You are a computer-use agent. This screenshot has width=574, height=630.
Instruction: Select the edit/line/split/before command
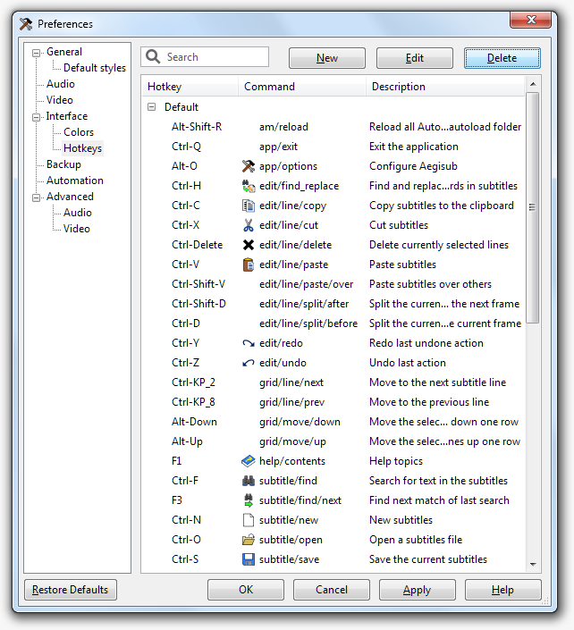[308, 323]
